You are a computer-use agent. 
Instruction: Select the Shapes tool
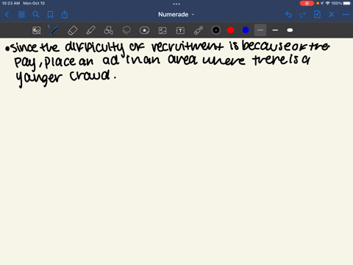click(108, 30)
